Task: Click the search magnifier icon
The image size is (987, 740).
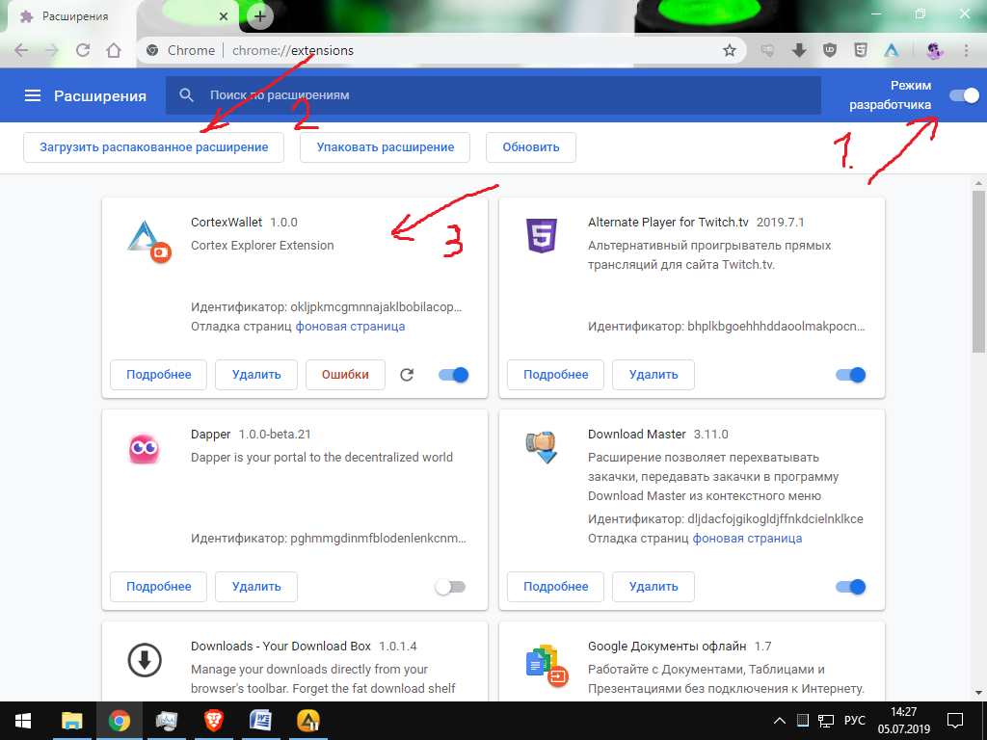Action: pos(186,95)
